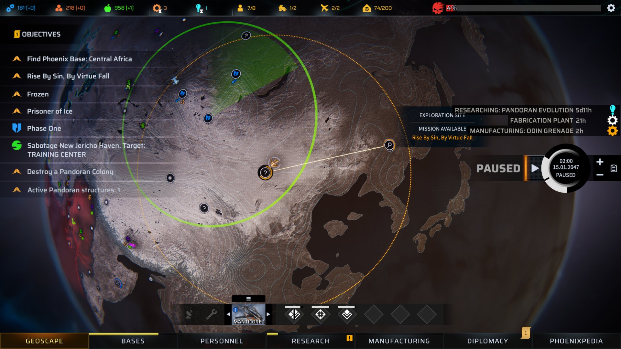Click previous aircraft arrow to cycle back
The width and height of the screenshot is (621, 349).
click(x=229, y=314)
